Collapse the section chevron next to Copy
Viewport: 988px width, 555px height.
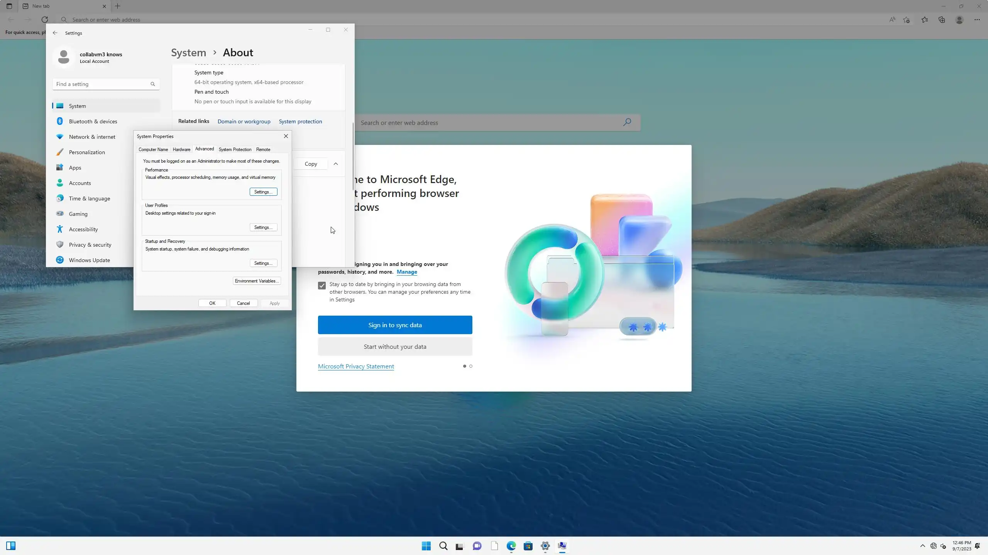(336, 164)
